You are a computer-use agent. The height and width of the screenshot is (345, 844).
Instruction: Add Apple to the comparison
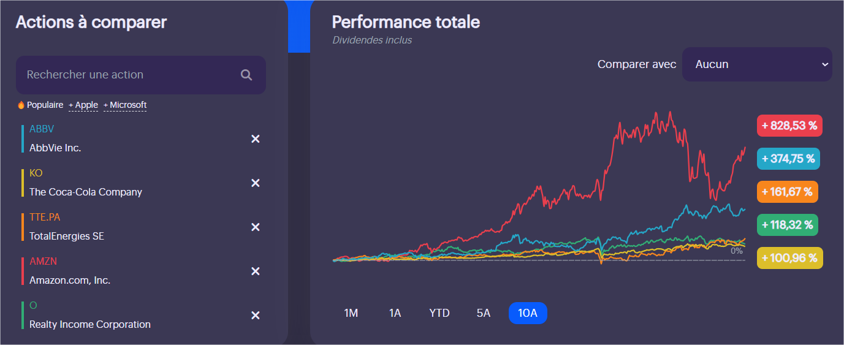[x=83, y=105]
